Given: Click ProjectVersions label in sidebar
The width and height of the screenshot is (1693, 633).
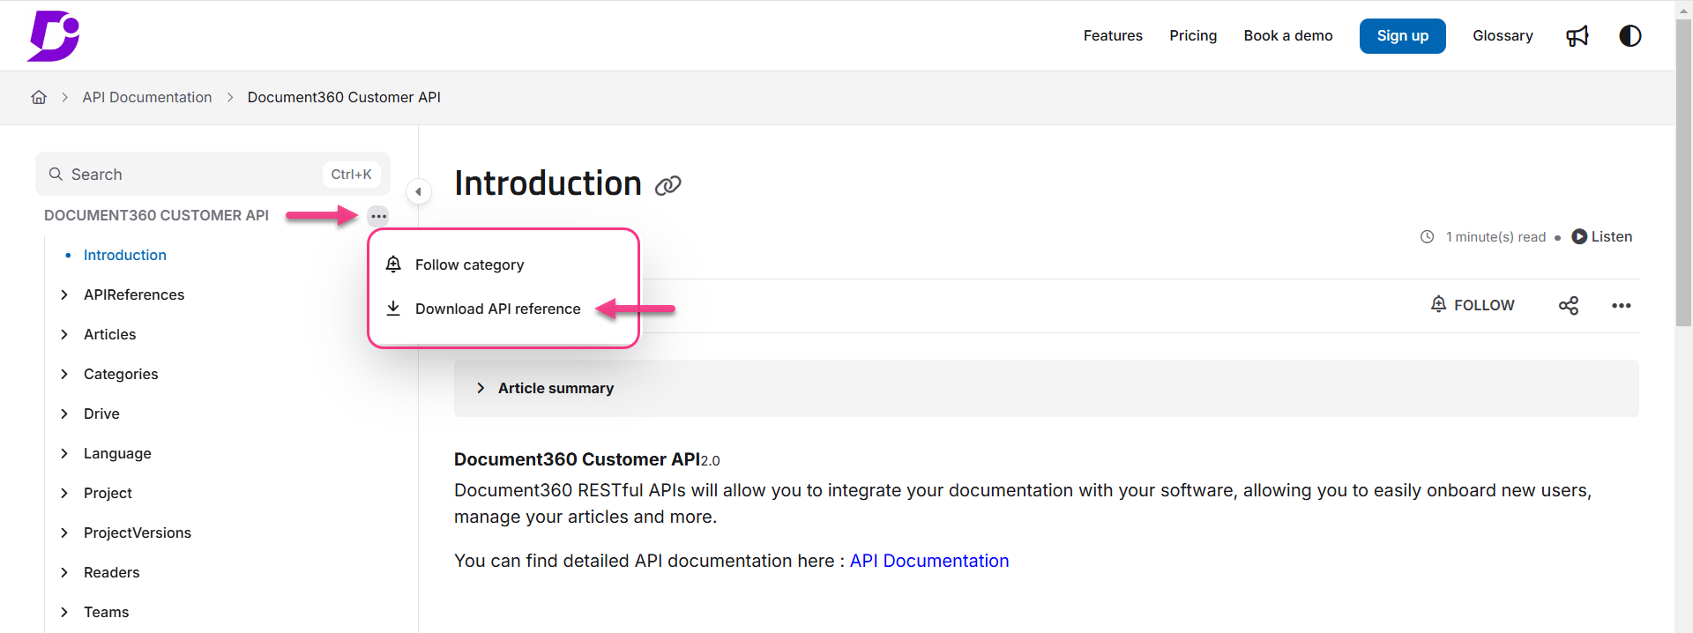Looking at the screenshot, I should click(137, 532).
